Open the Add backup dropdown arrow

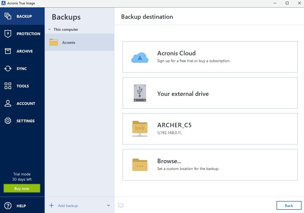click(x=109, y=205)
